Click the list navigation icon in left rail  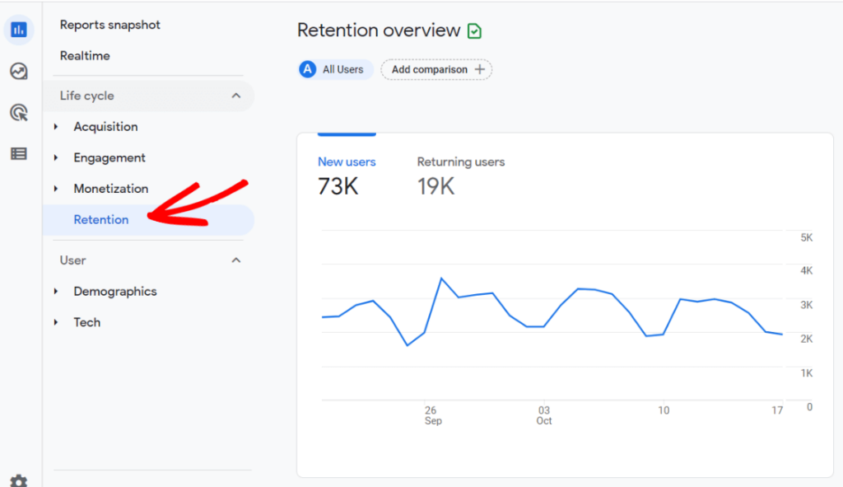[18, 152]
